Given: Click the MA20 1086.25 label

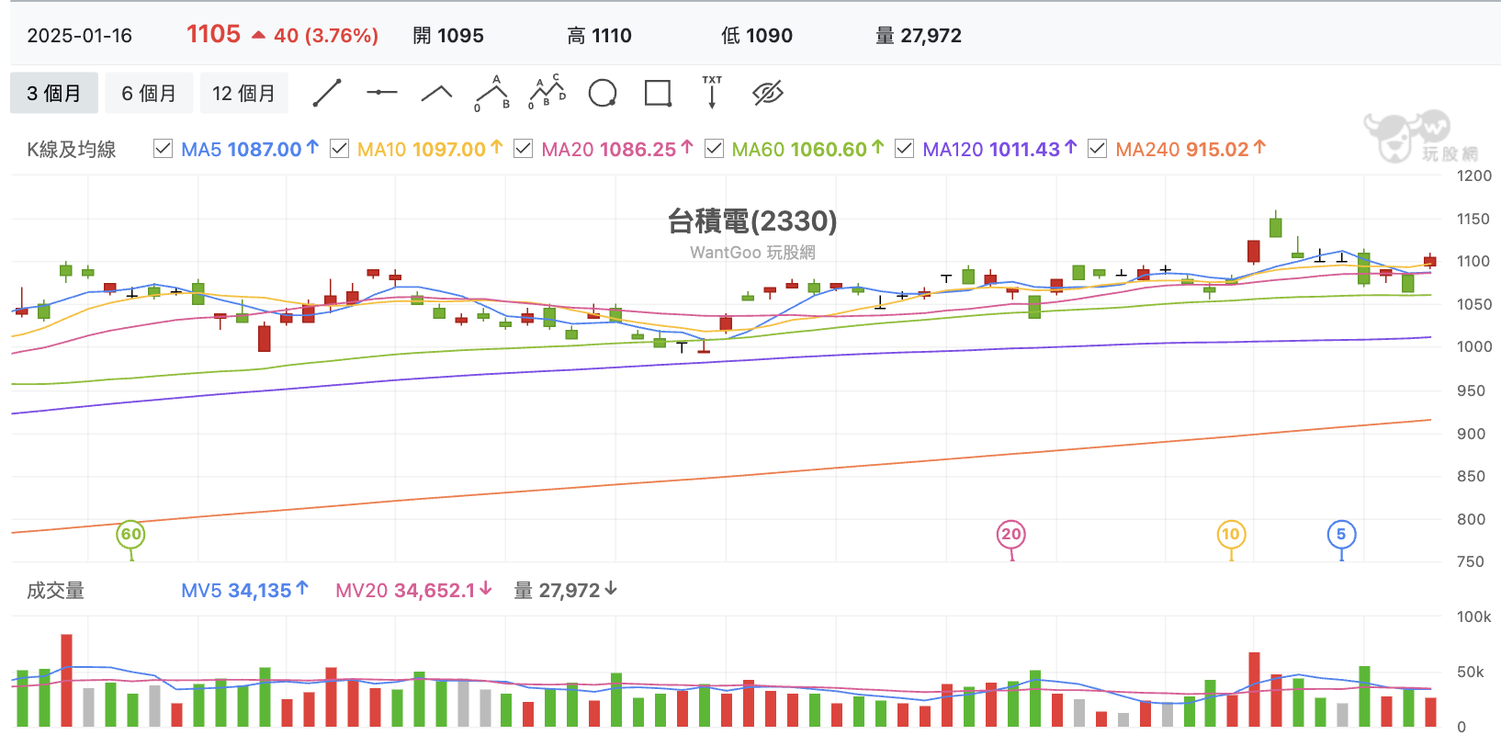Looking at the screenshot, I should coord(617,149).
